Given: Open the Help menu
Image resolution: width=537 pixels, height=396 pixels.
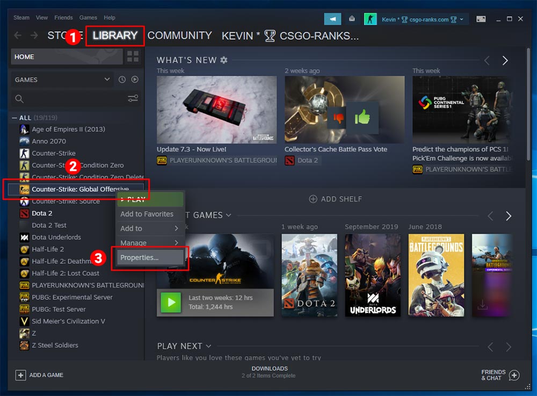Looking at the screenshot, I should (109, 18).
